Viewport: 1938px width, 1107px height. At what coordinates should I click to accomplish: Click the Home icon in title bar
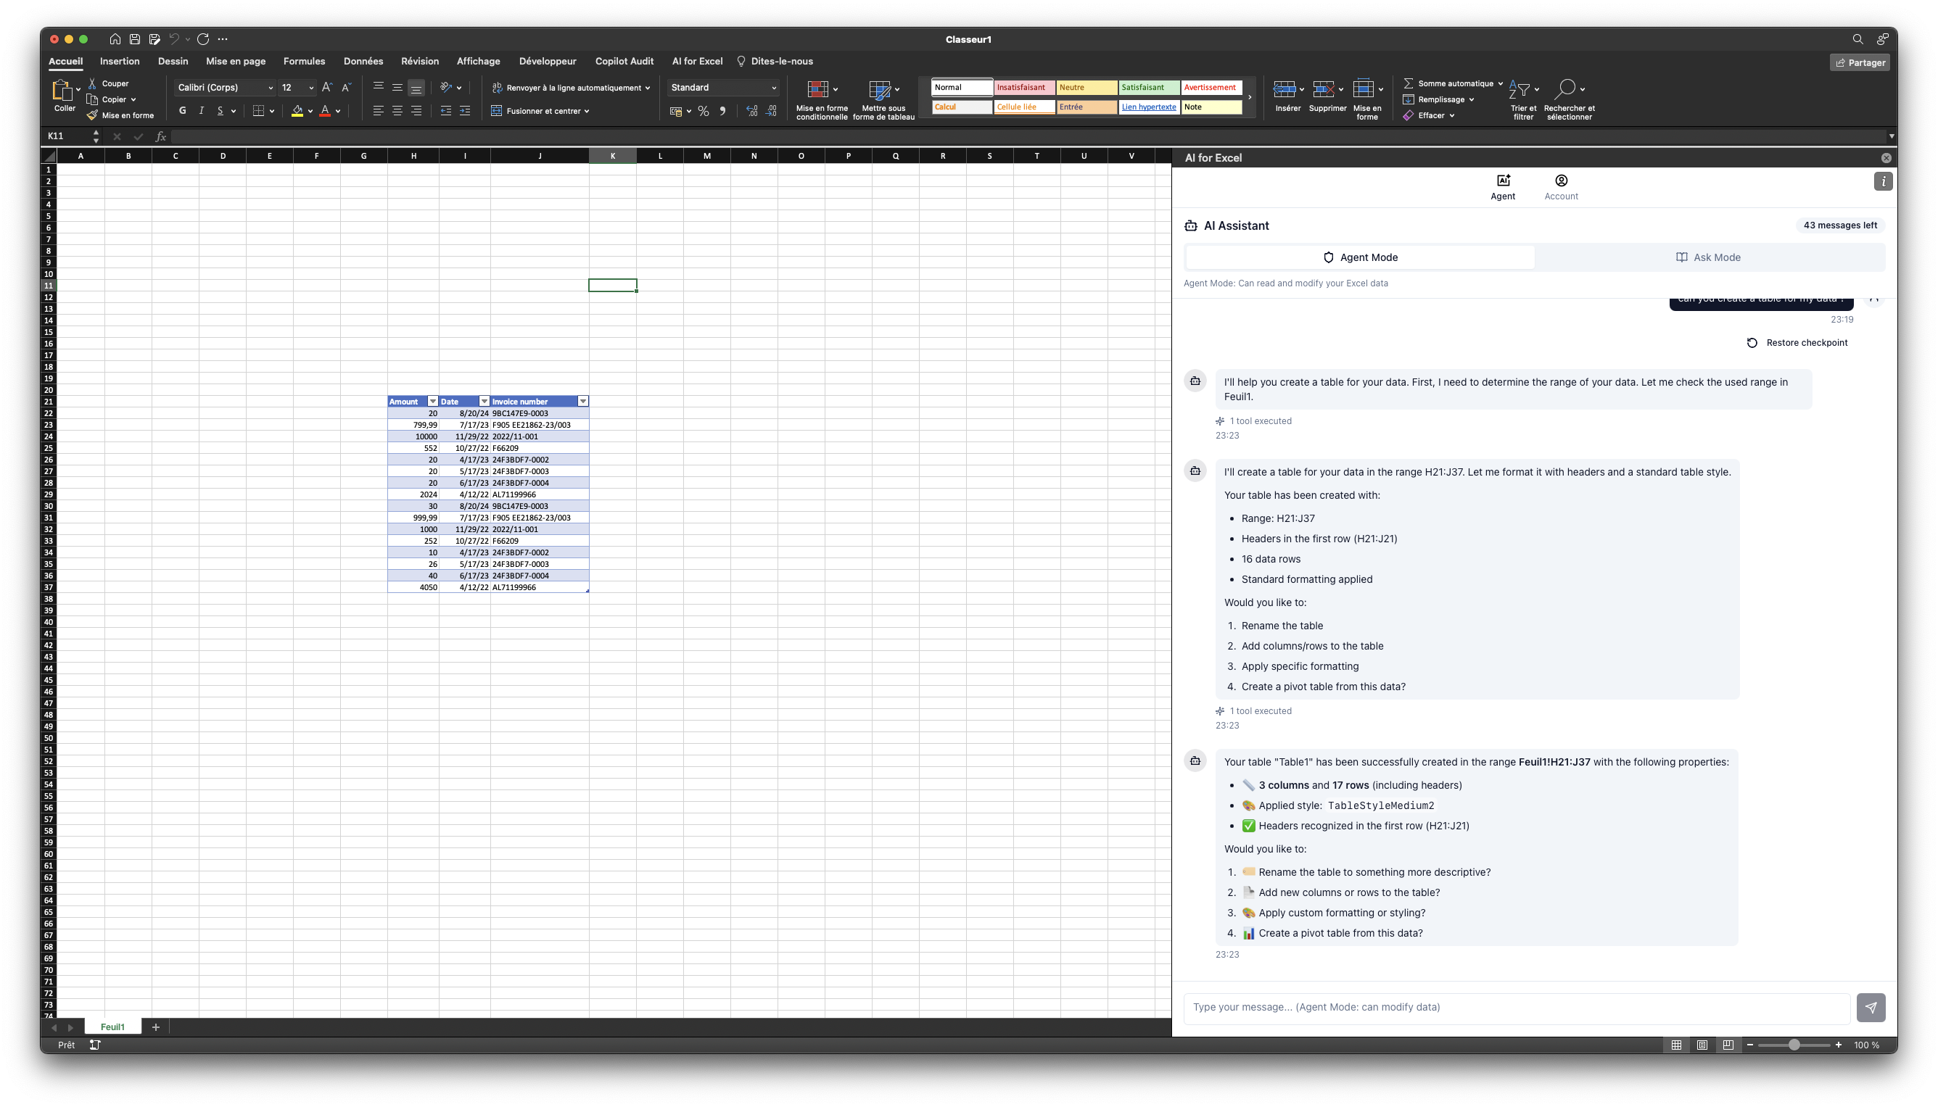115,38
